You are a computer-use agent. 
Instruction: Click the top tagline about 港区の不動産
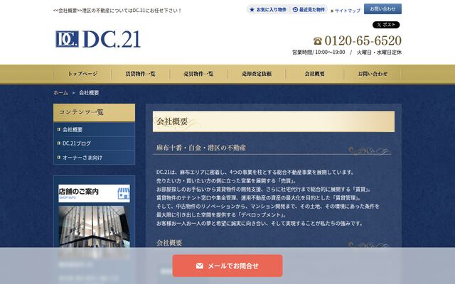pyautogui.click(x=117, y=11)
